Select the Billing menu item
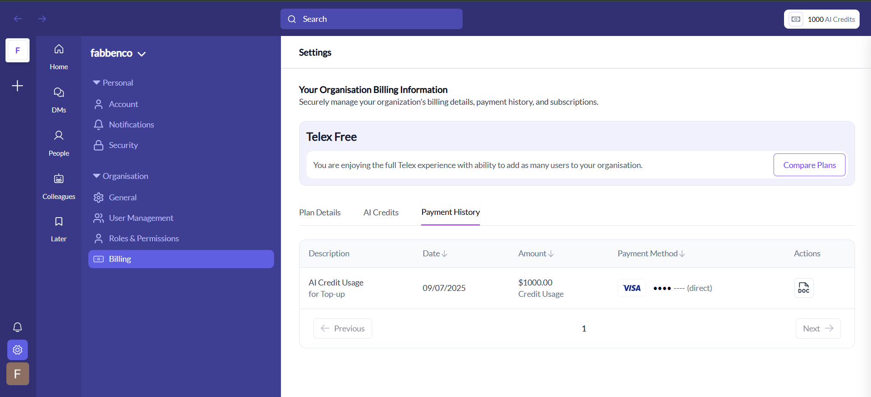 coord(181,259)
